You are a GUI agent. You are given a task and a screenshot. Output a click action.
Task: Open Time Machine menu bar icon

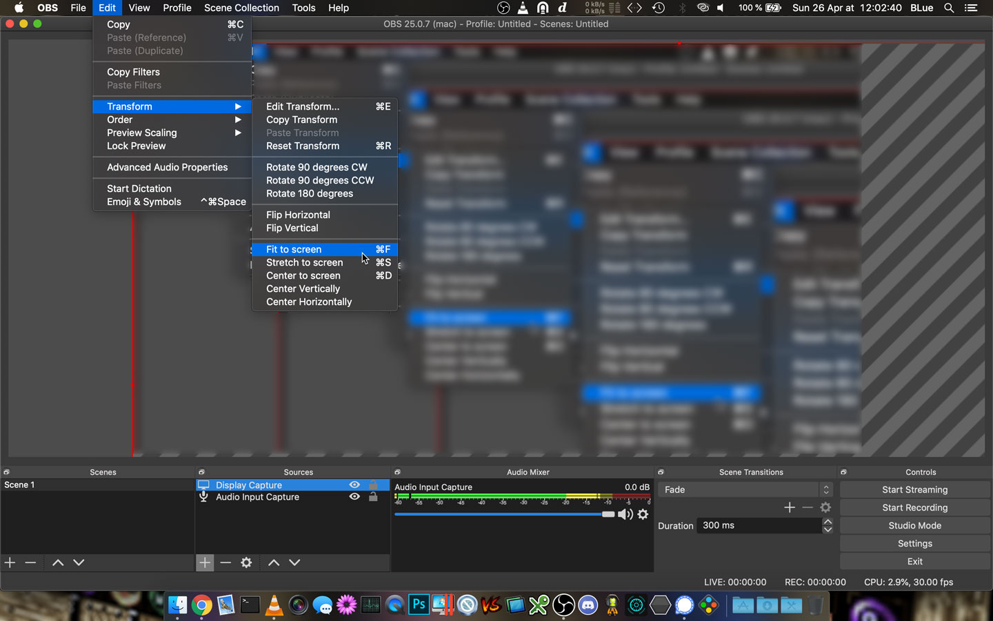[x=659, y=8]
